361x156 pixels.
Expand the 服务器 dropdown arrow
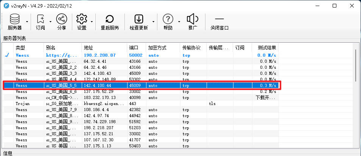27,22
